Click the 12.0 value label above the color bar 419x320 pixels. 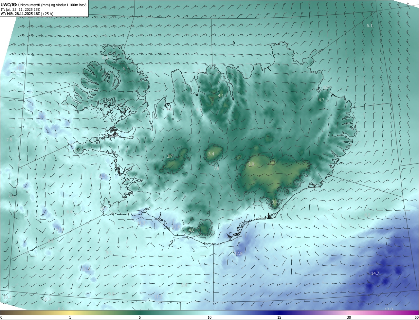tap(389, 309)
